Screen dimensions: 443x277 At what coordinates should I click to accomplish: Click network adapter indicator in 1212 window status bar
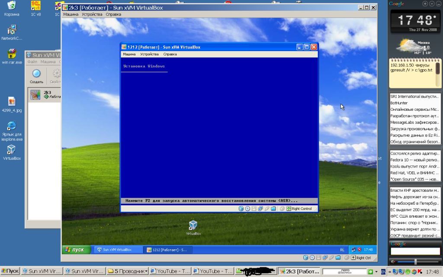(260, 209)
